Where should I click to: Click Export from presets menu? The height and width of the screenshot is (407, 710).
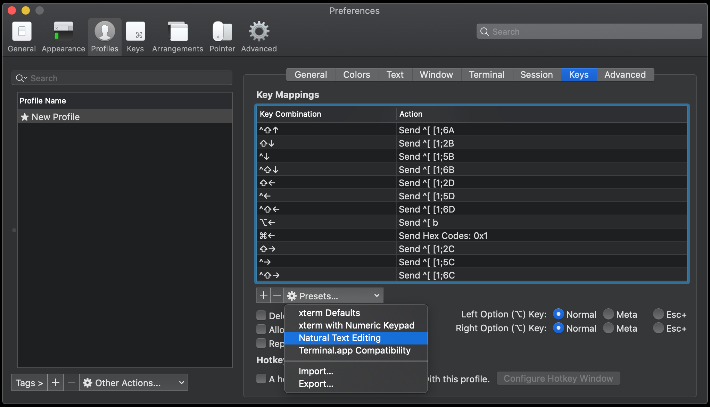(315, 384)
